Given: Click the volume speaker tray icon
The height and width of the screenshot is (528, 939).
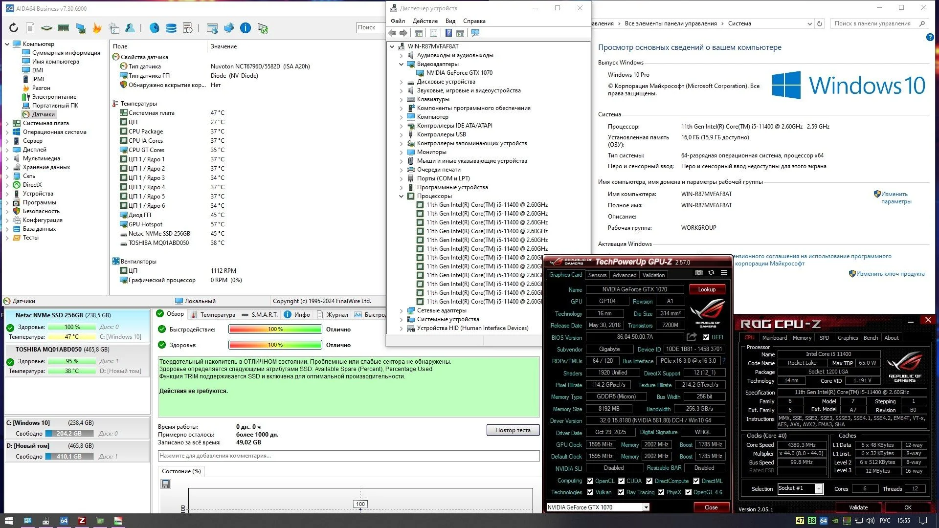Looking at the screenshot, I should (x=871, y=521).
